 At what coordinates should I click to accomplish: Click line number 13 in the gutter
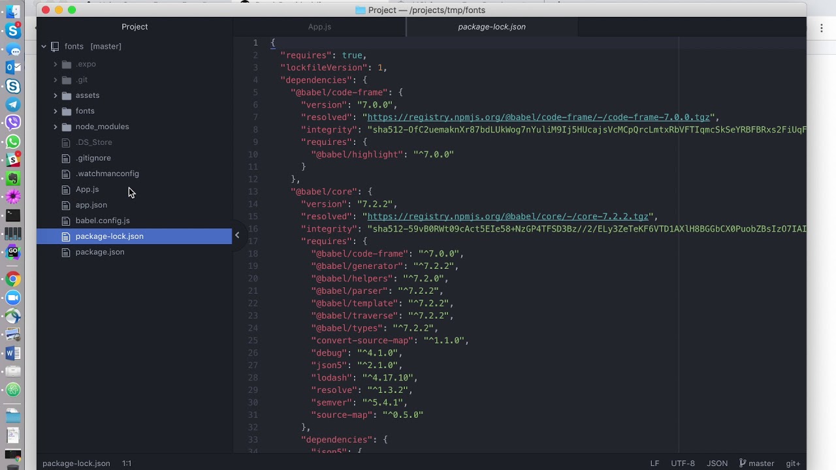click(253, 192)
